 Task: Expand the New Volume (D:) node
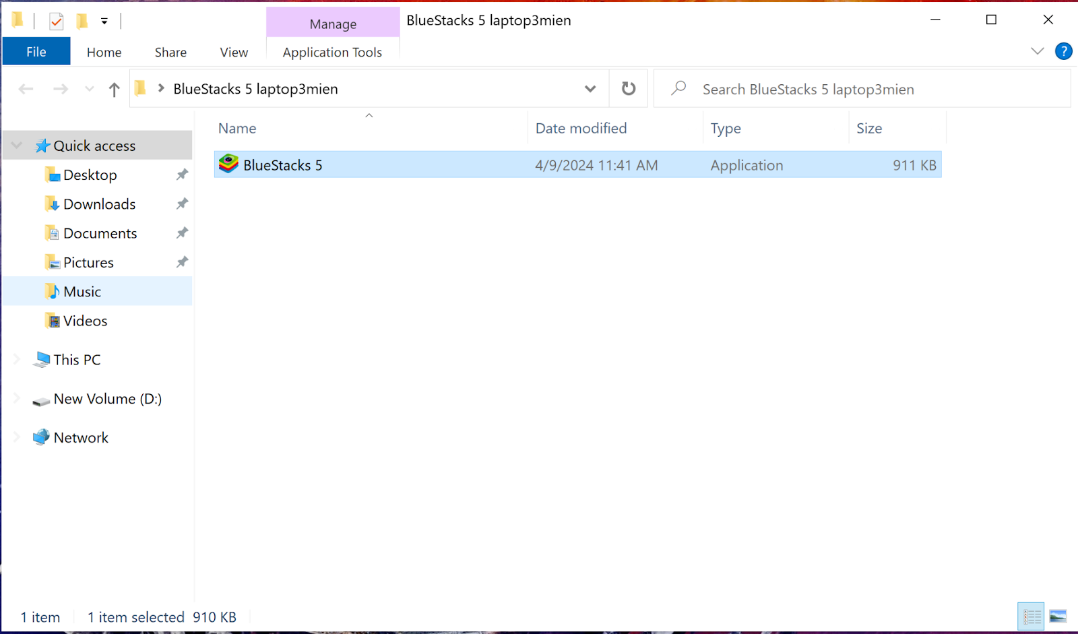pyautogui.click(x=17, y=399)
